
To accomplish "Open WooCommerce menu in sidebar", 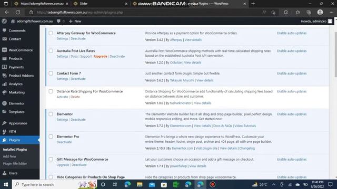I will 21,50.
